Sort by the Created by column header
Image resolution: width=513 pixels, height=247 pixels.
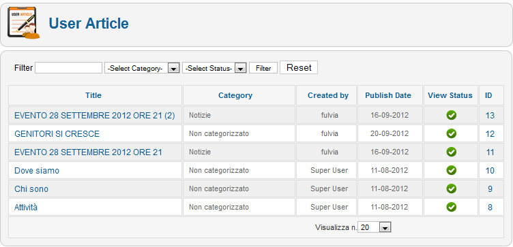[x=328, y=95]
